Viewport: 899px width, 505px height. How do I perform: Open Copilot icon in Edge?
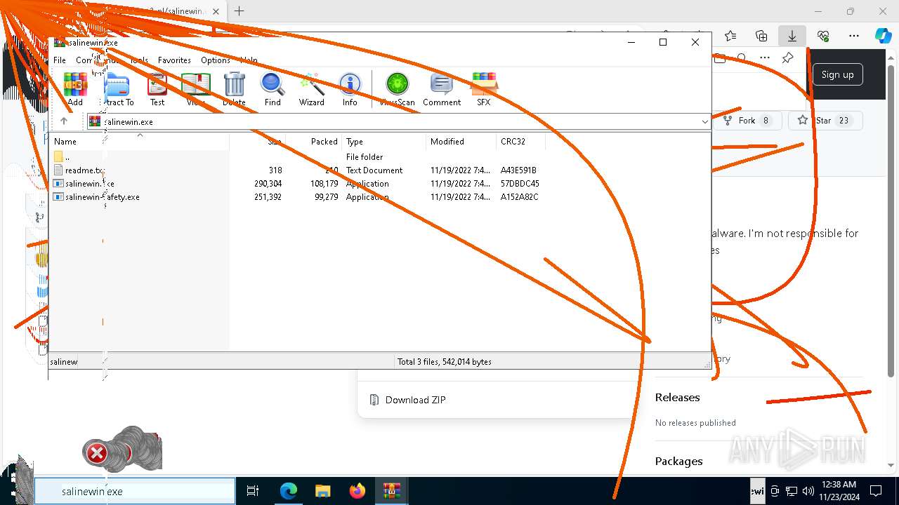[x=883, y=36]
